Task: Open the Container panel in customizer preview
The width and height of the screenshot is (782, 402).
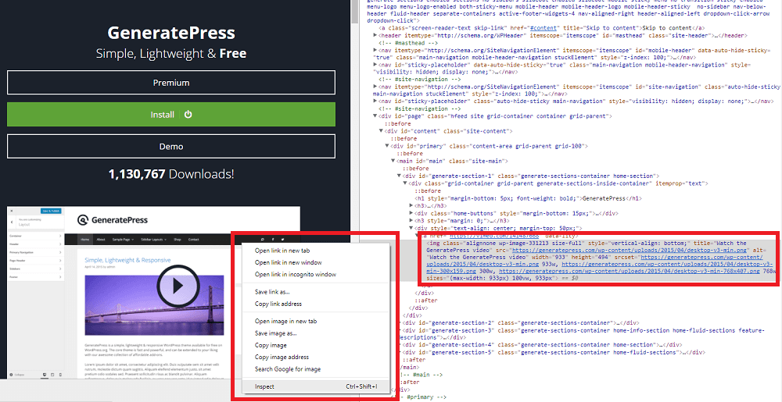Action: click(35, 236)
